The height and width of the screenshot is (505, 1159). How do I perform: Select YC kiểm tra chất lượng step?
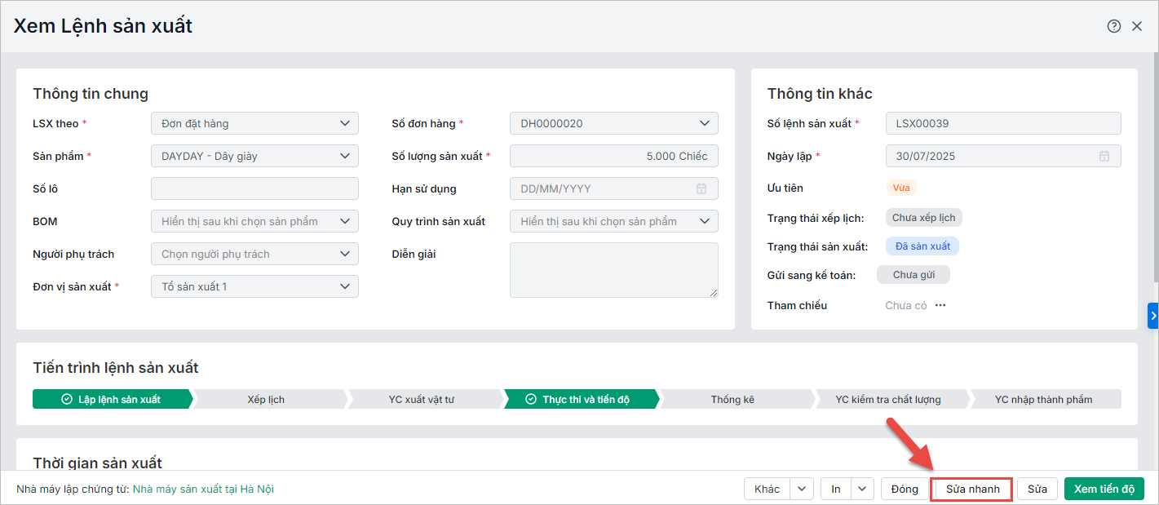tap(888, 399)
